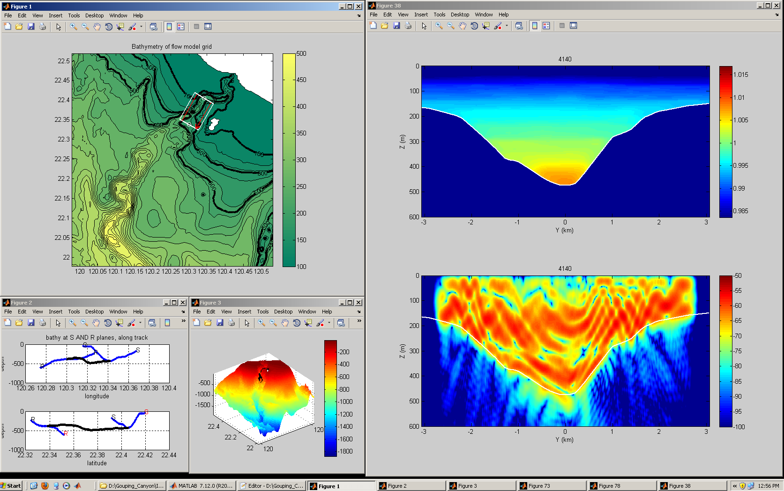This screenshot has width=784, height=491.
Task: Print figure icon in Figure 1 toolbar
Action: pos(43,27)
